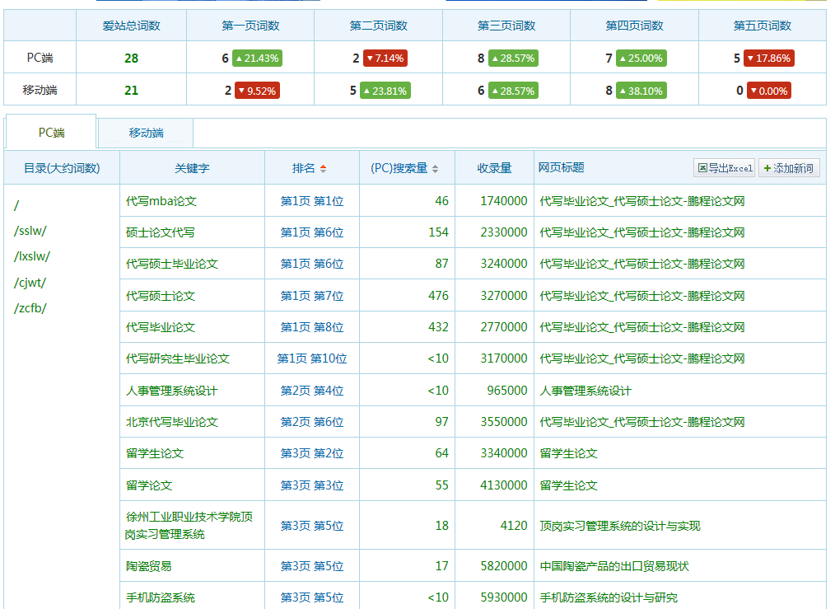Click mobile fifth page 0.00% red badge
The image size is (835, 609).
coord(768,91)
